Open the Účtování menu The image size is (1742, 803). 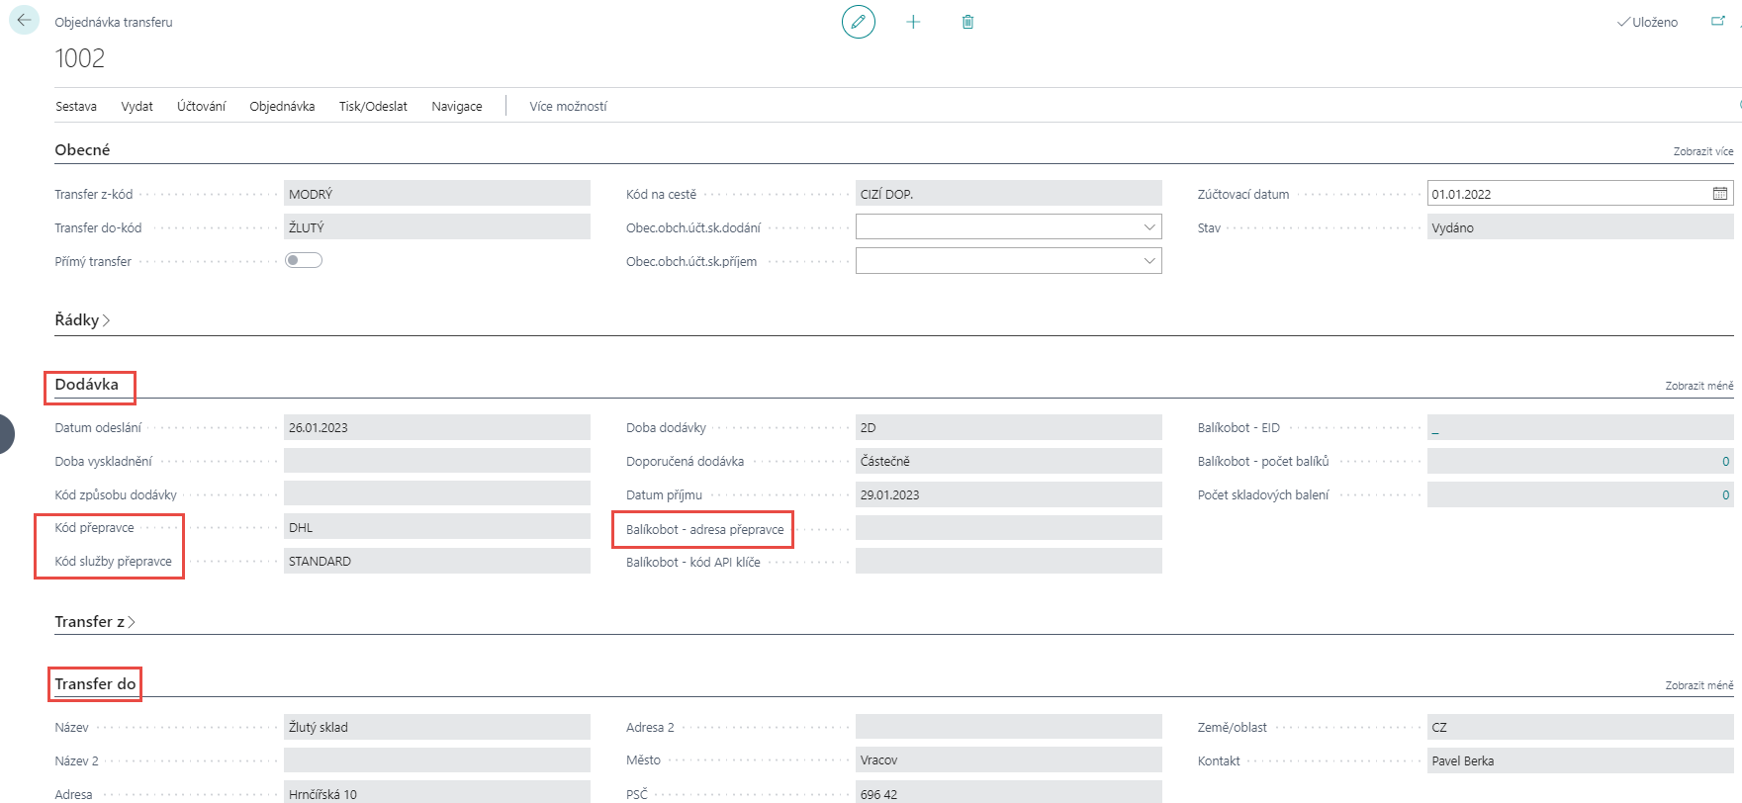(201, 107)
